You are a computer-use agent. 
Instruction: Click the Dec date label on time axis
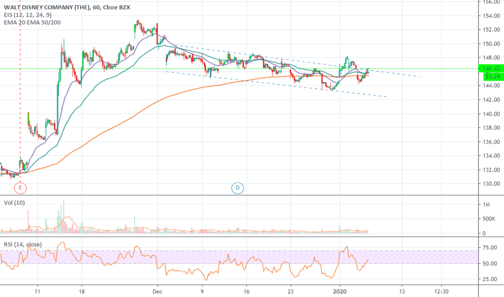[x=157, y=292]
